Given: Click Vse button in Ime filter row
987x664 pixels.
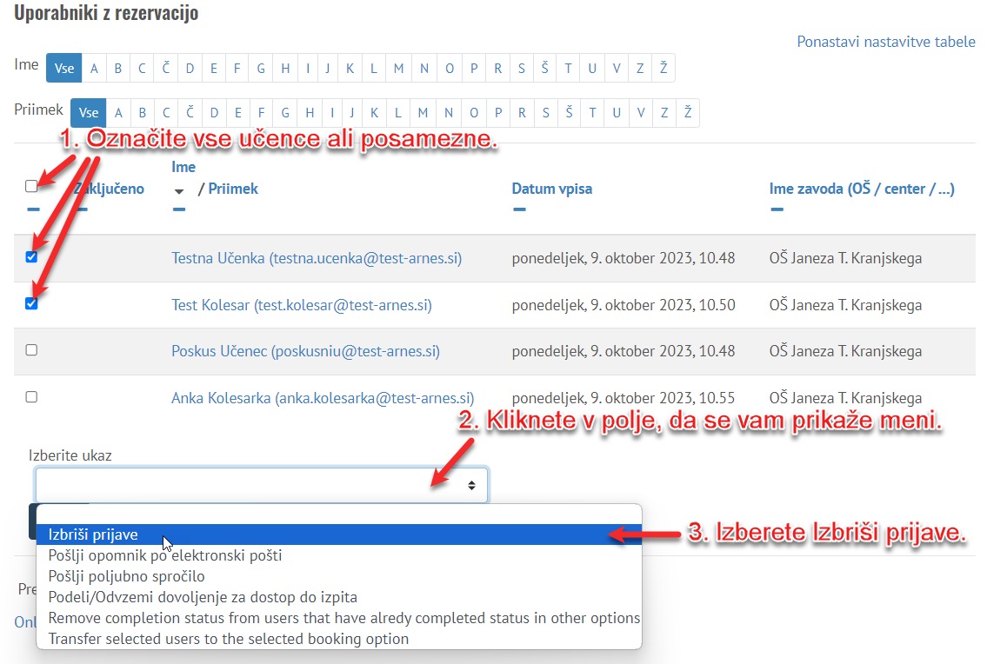Looking at the screenshot, I should [63, 68].
